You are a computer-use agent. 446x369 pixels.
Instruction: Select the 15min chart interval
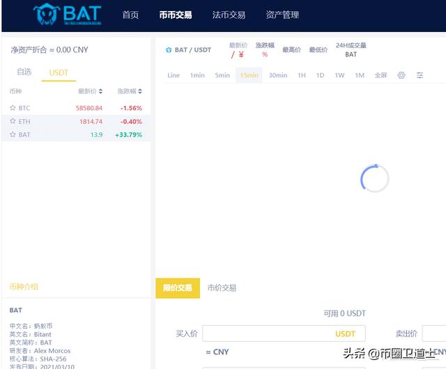[x=249, y=75]
